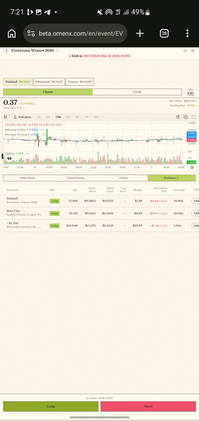
Task: Add TP/SL for the Finland position
Action: tap(195, 201)
